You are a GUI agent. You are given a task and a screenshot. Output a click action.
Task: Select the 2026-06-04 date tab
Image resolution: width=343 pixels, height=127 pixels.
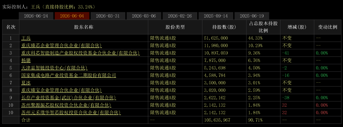pos(72,16)
